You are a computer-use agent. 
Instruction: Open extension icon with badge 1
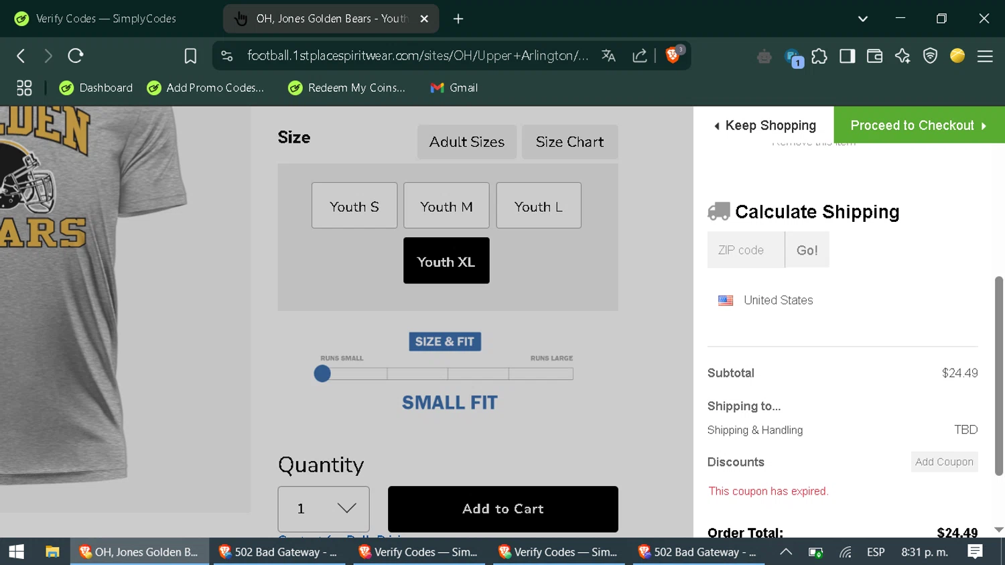pos(793,58)
